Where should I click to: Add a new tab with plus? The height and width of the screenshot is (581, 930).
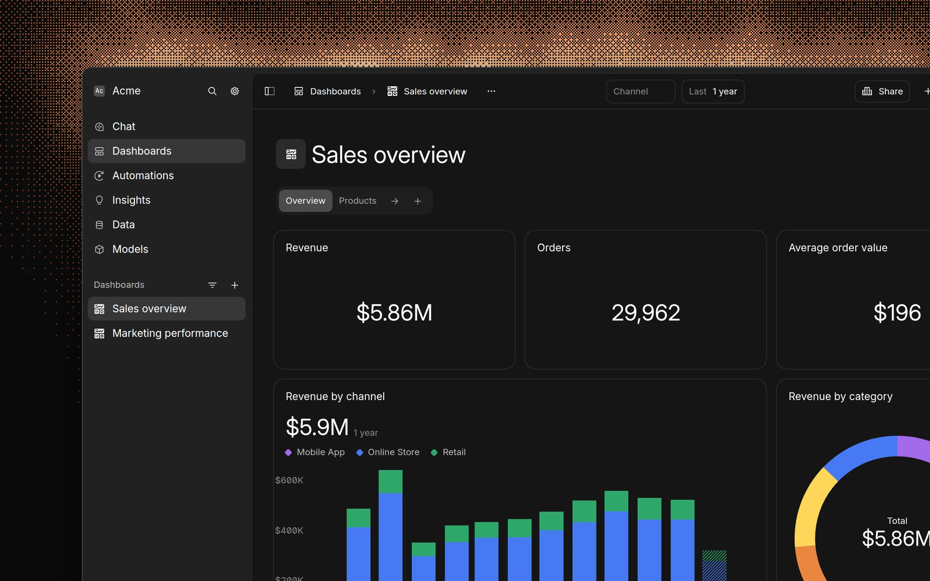click(418, 201)
